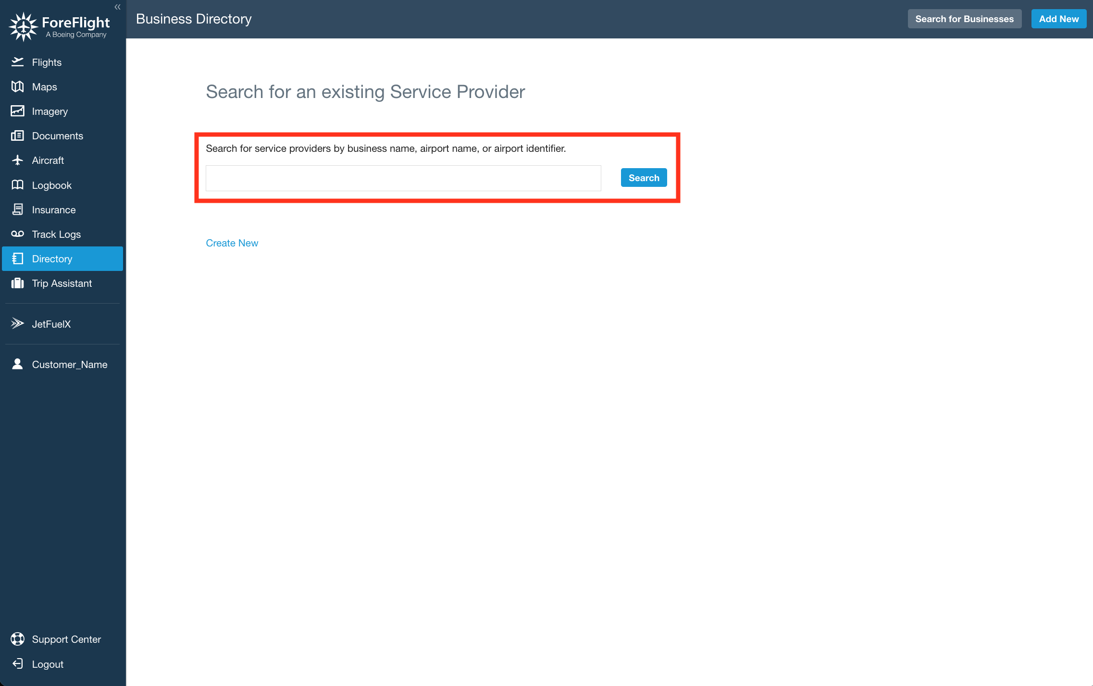Select Documents in the sidebar

pyautogui.click(x=62, y=135)
